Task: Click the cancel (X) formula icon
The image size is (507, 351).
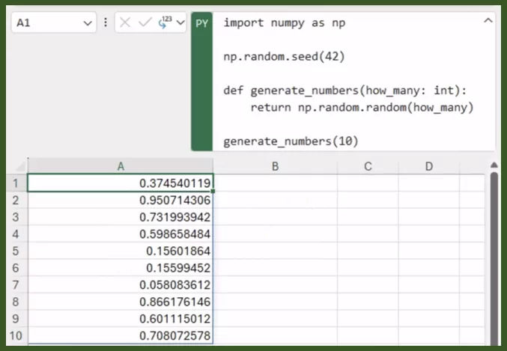Action: [125, 23]
